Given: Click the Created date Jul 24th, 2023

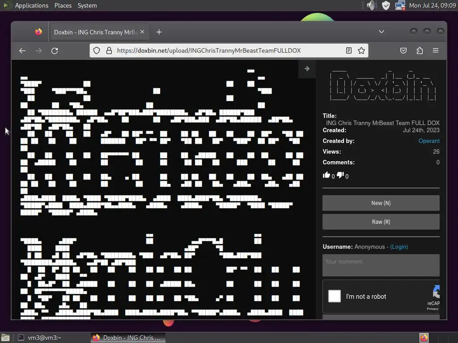Looking at the screenshot, I should (421, 130).
